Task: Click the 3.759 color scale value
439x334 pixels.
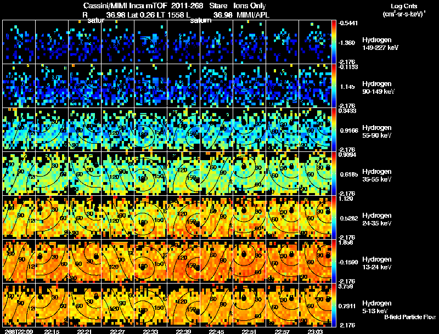Action: 346,287
